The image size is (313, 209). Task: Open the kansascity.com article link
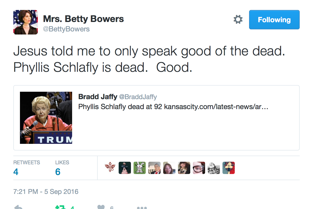pos(216,106)
